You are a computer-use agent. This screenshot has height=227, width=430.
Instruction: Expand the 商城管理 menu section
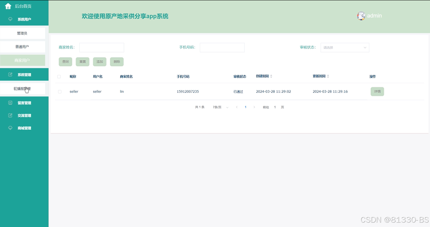pyautogui.click(x=24, y=128)
